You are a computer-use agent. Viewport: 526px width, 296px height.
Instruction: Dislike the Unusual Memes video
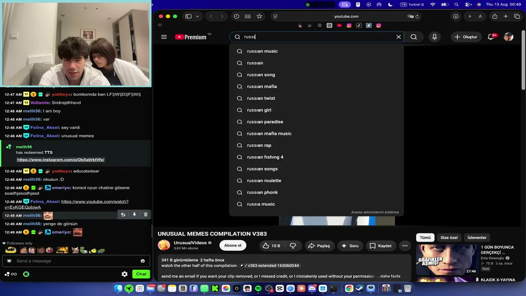pos(293,246)
